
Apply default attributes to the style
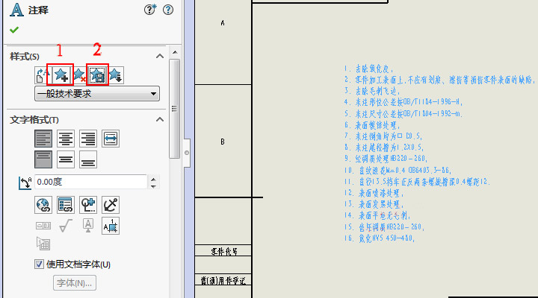[42, 75]
